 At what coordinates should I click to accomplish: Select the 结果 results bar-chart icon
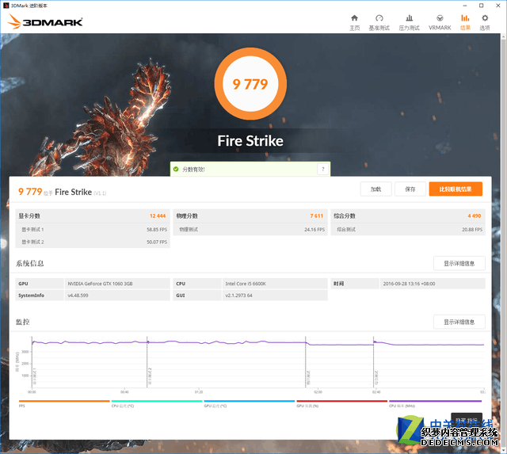pyautogui.click(x=465, y=18)
